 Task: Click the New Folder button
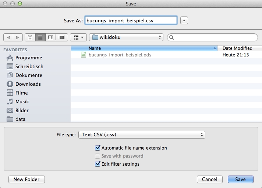coord(26,179)
